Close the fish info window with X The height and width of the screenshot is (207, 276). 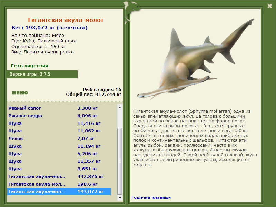click(x=269, y=6)
